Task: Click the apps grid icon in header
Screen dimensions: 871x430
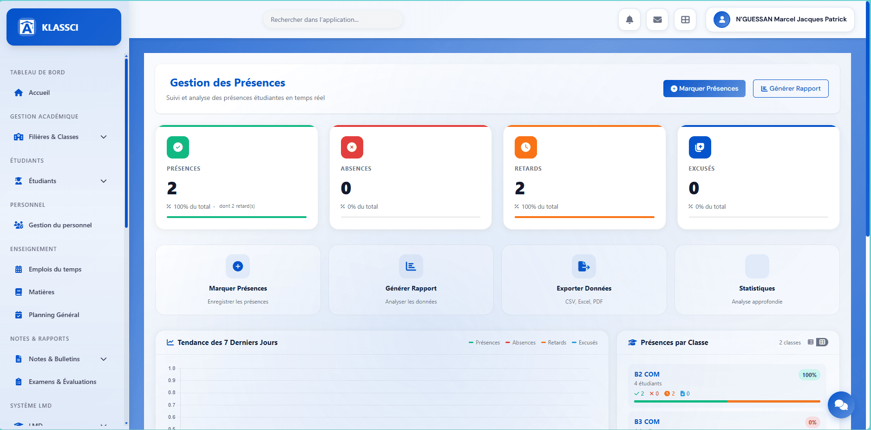Action: tap(685, 19)
